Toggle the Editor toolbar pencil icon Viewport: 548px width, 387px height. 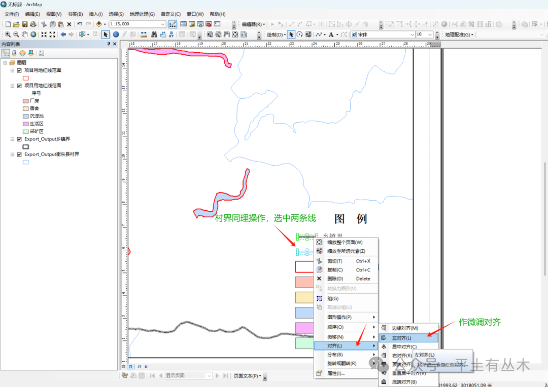[x=173, y=24]
